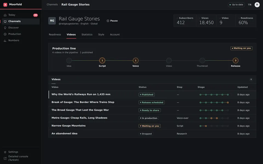Select the Release stage node
Image resolution: width=263 pixels, height=164 pixels.
236,60
